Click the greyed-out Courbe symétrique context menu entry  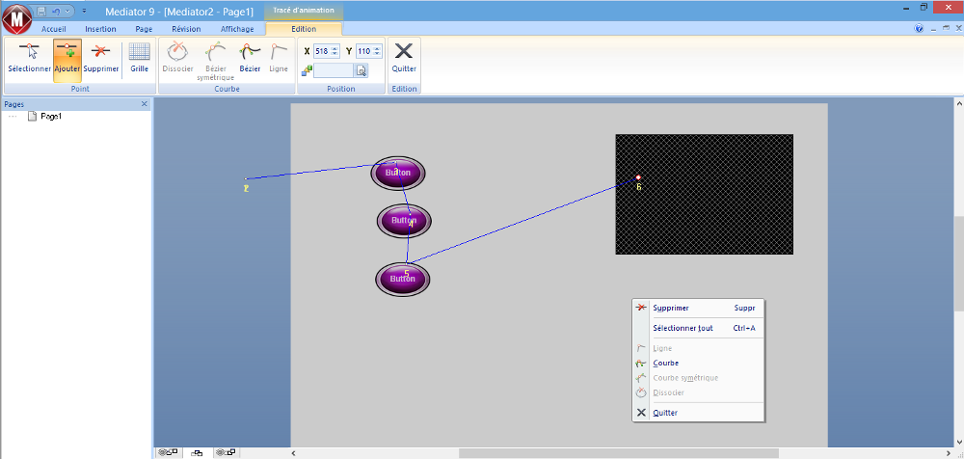698,378
